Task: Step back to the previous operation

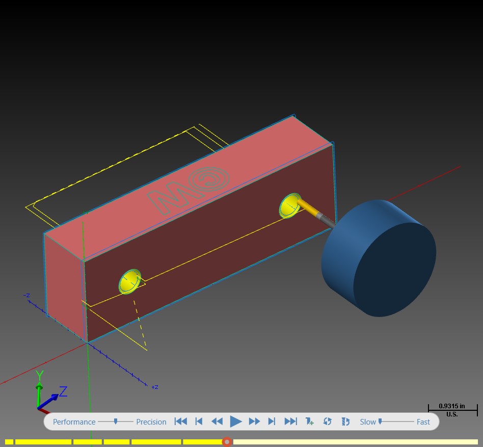Action: 199,422
